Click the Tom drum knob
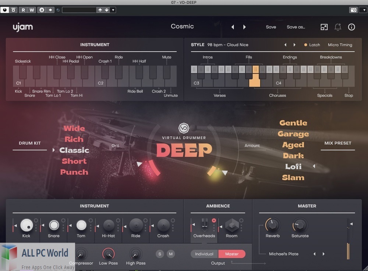This screenshot has width=368, height=271. pos(81,225)
